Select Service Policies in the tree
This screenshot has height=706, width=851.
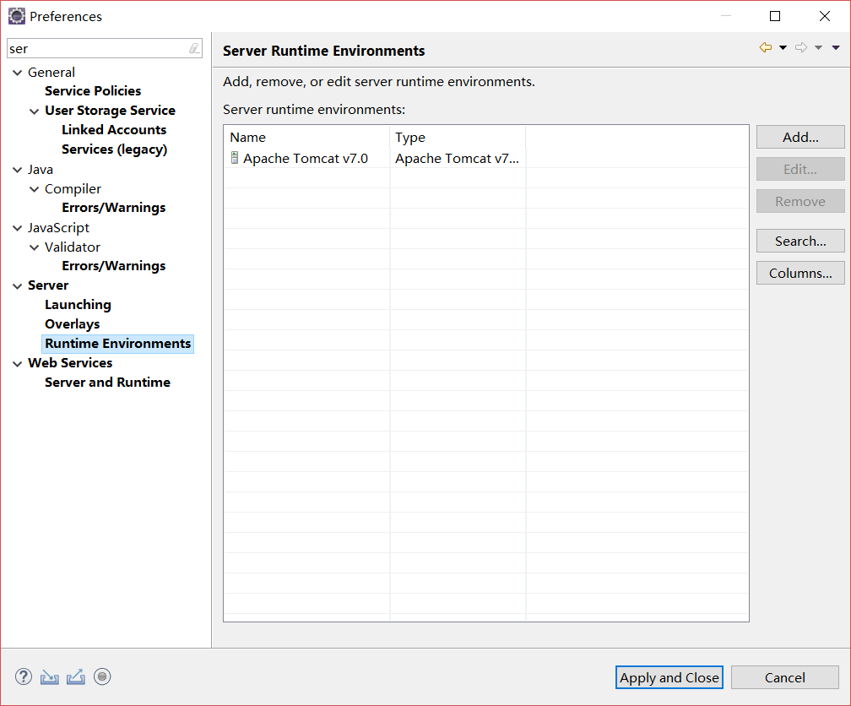tap(93, 90)
